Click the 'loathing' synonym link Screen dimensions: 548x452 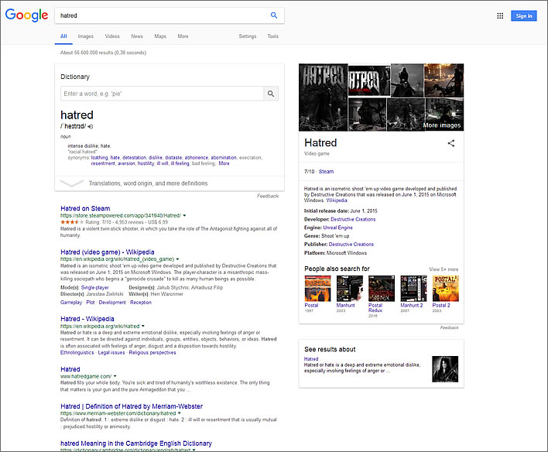coord(99,158)
